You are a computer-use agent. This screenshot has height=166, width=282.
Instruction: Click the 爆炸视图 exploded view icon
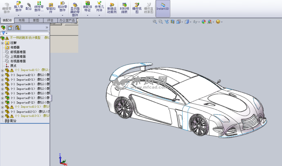point(137,8)
